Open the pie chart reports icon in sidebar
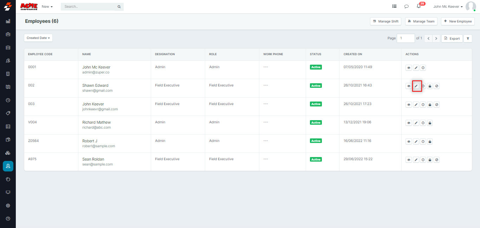 click(x=8, y=179)
